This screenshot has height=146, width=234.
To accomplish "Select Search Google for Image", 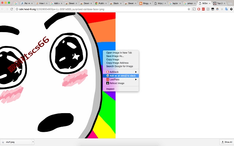I will (120, 66).
